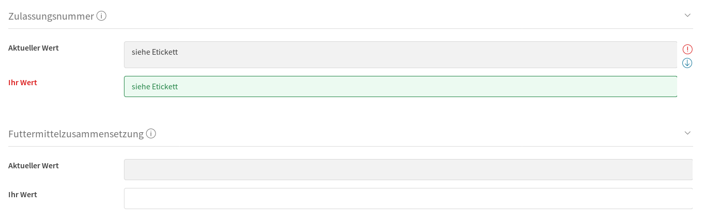Click the red exclamation warning icon
This screenshot has width=704, height=222.
pyautogui.click(x=687, y=50)
